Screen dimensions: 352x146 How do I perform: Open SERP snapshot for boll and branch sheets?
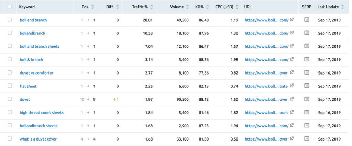307,46
